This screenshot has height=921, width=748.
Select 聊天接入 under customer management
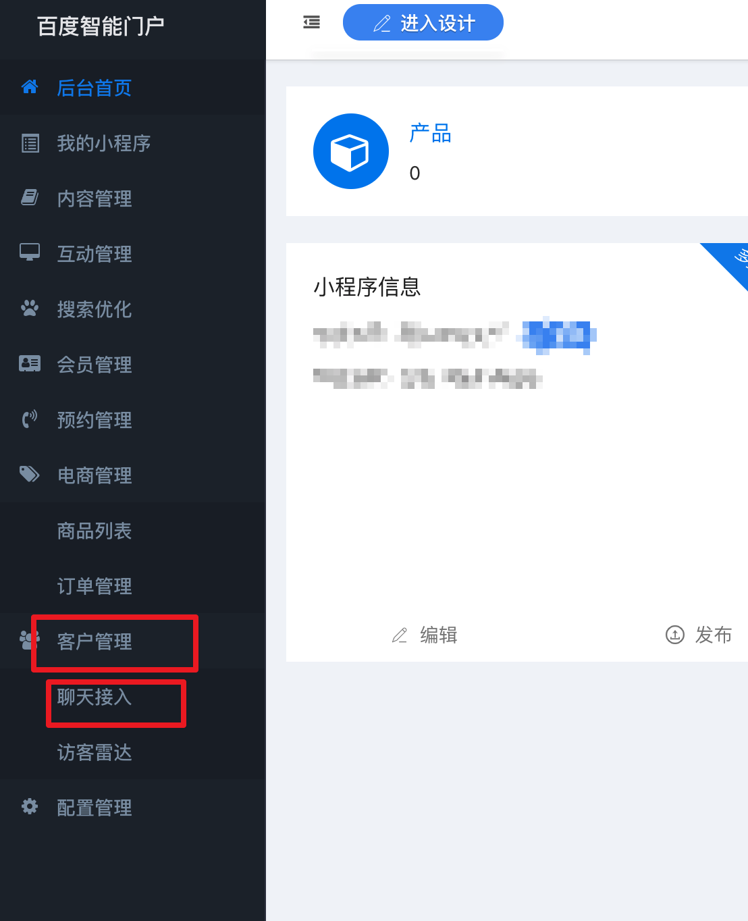[x=133, y=697]
